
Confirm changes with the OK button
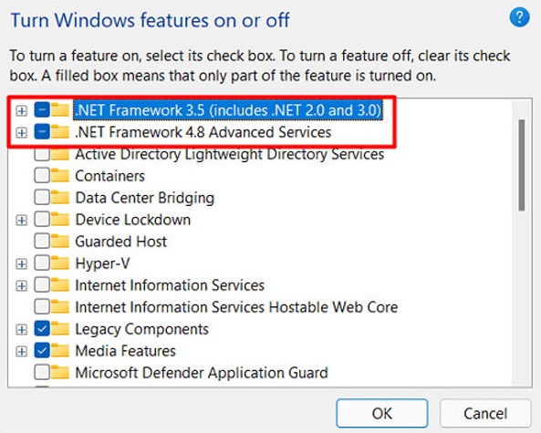click(x=382, y=413)
